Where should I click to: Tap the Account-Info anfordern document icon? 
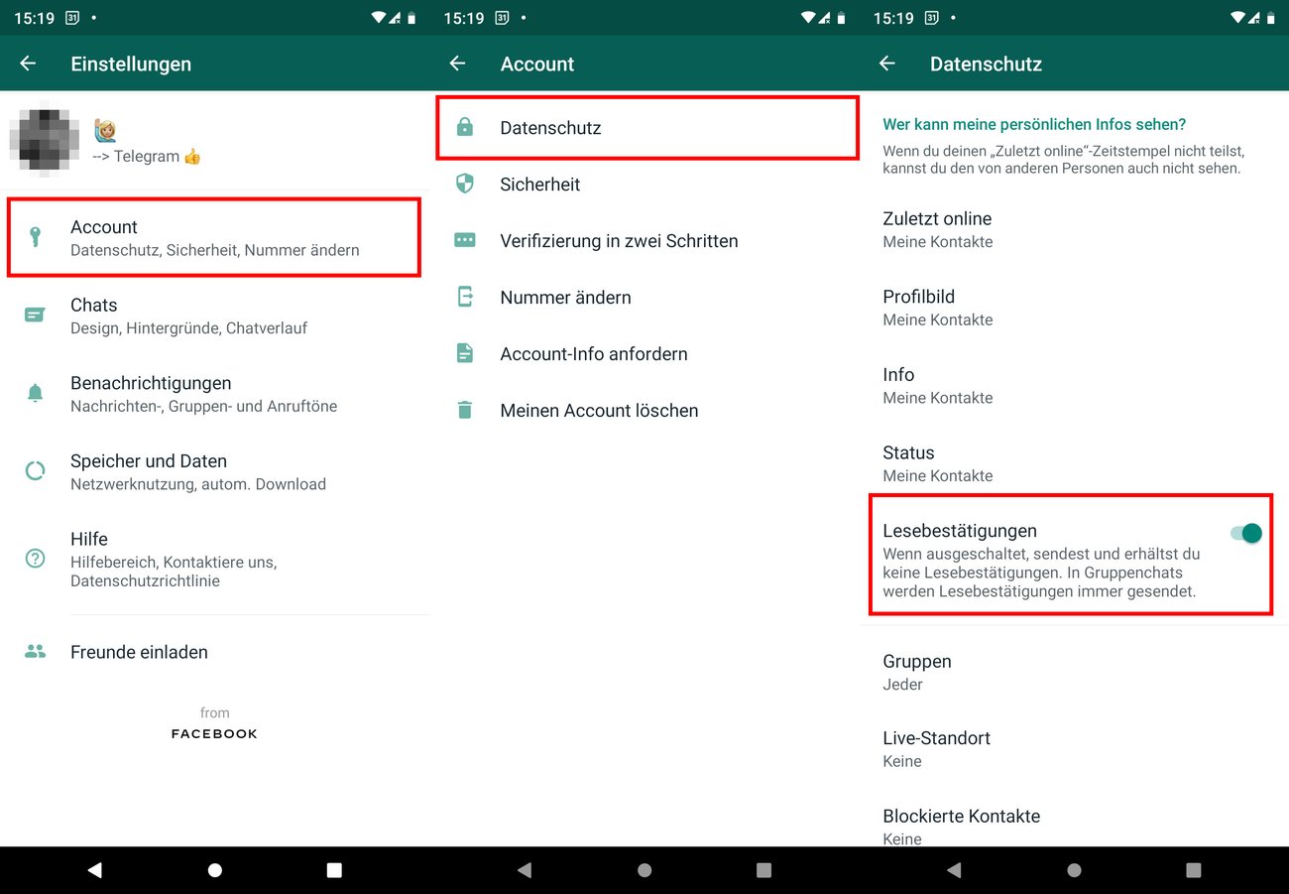(x=464, y=353)
